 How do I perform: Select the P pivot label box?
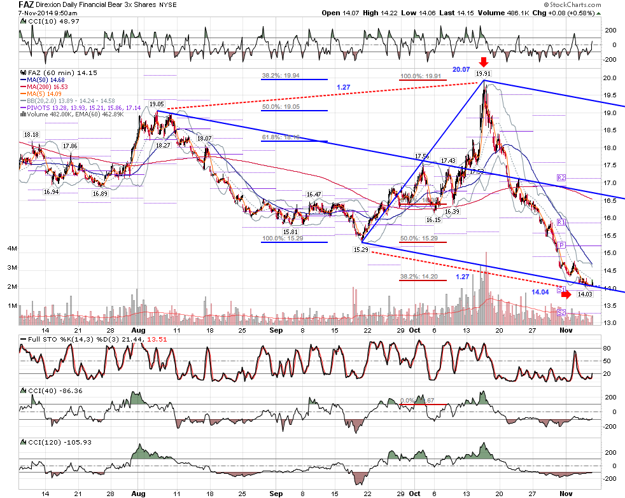click(561, 245)
